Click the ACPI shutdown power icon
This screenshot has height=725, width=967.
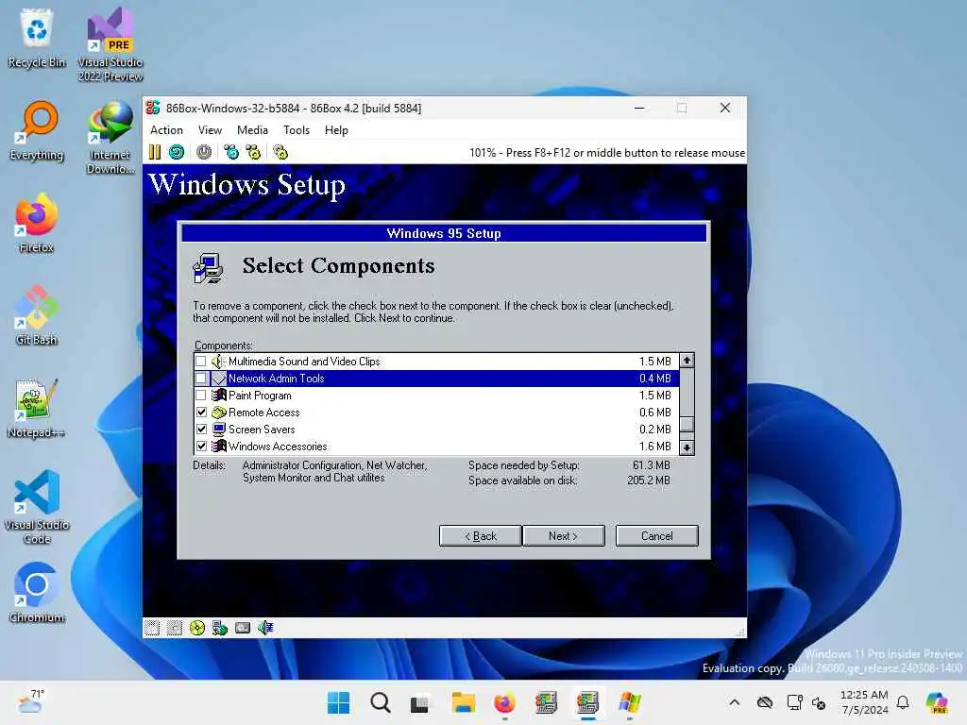(x=204, y=152)
